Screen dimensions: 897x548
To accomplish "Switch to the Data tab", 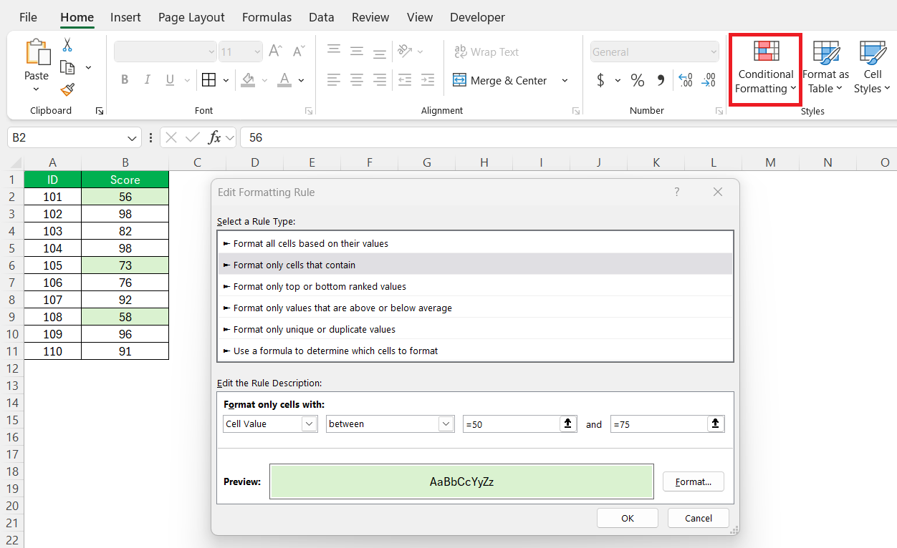I will click(x=322, y=17).
